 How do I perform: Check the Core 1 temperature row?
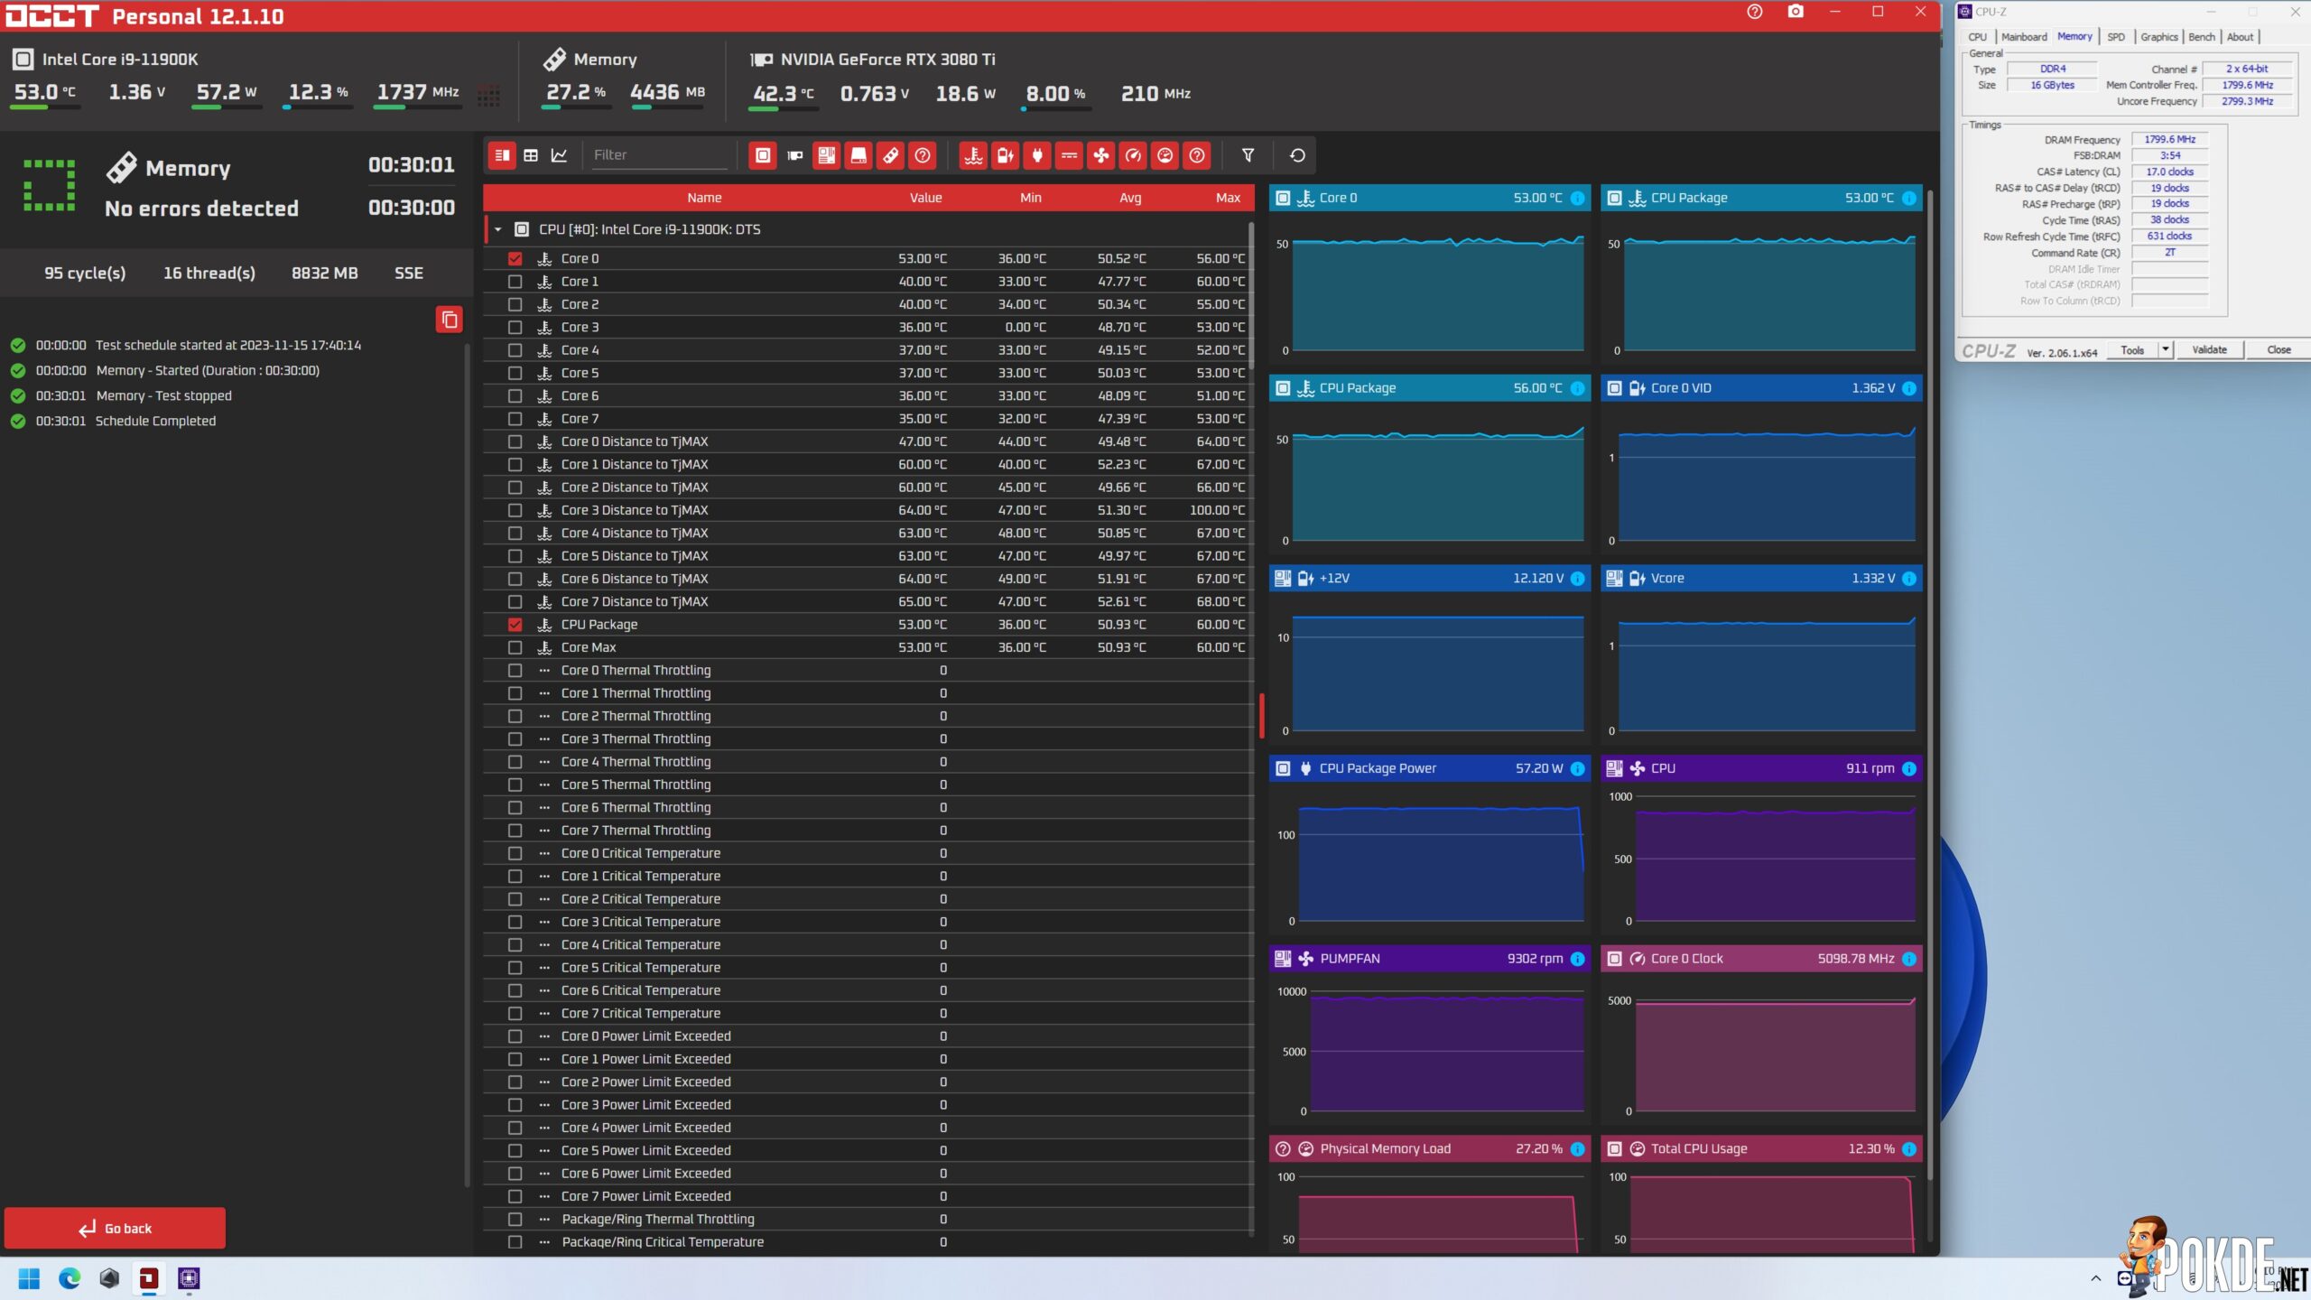(x=515, y=282)
